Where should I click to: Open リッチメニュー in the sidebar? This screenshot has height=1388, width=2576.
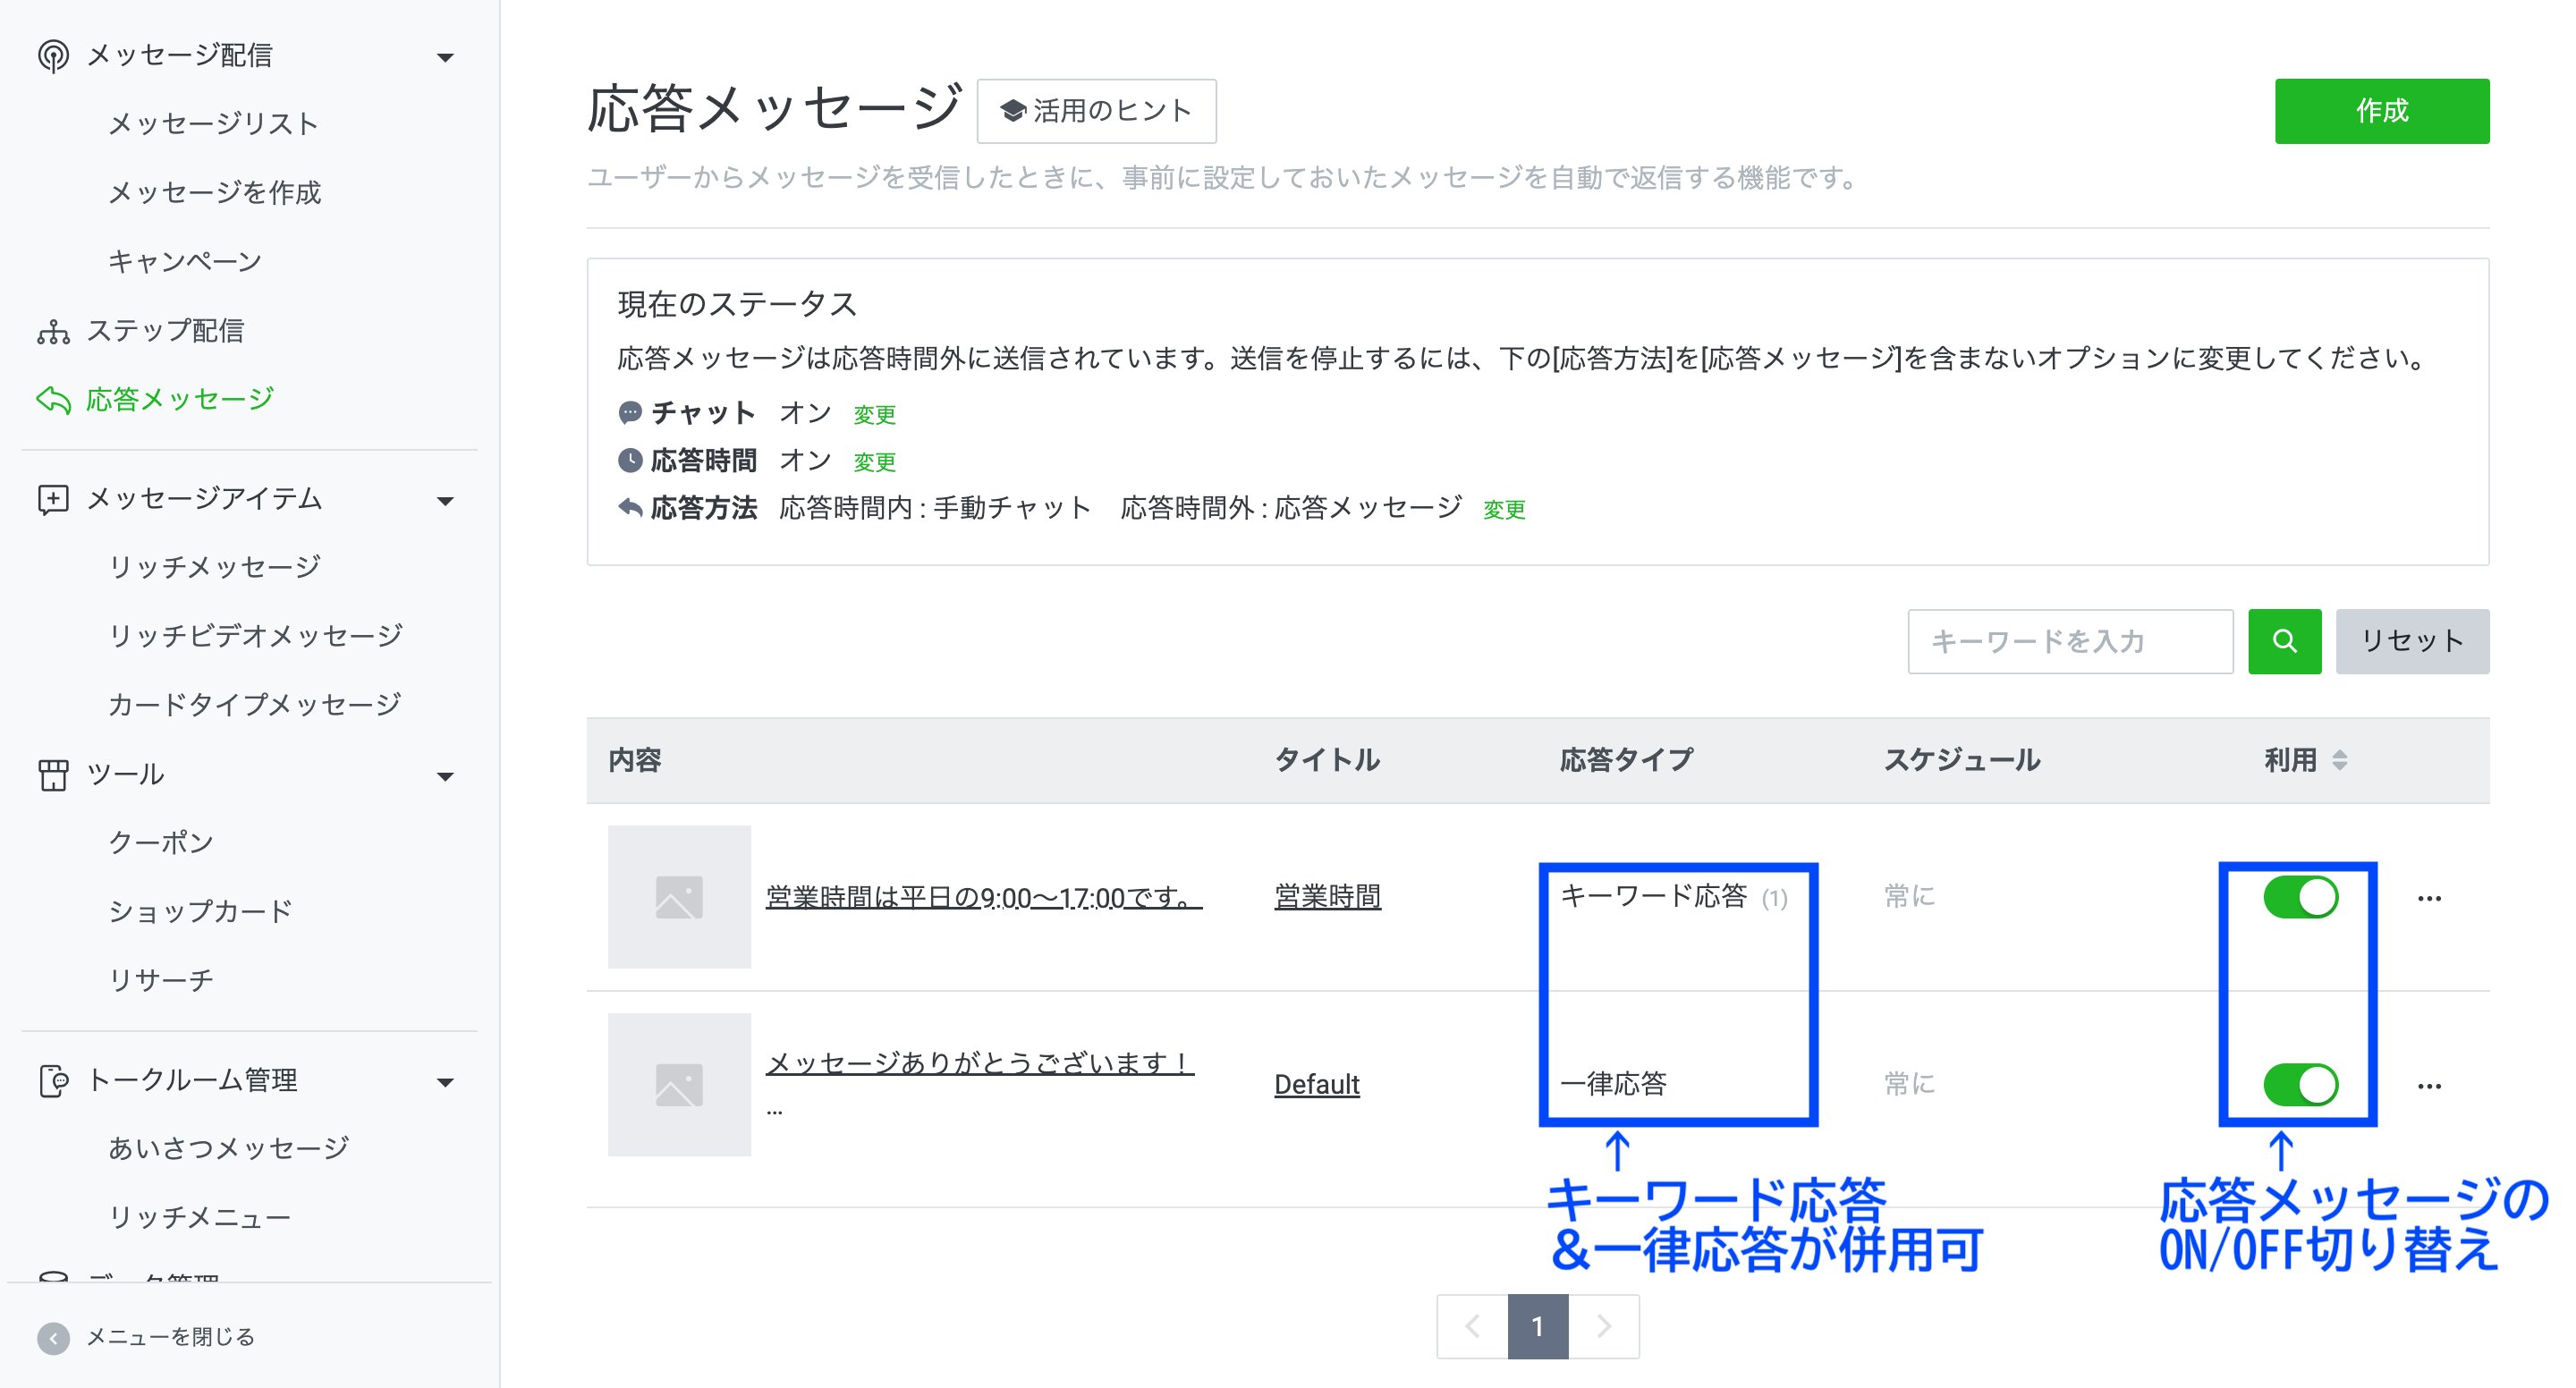pos(199,1217)
